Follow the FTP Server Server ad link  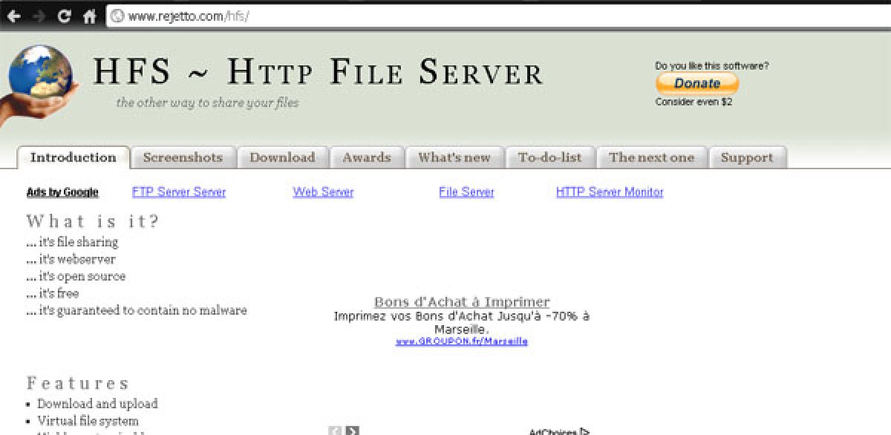179,192
